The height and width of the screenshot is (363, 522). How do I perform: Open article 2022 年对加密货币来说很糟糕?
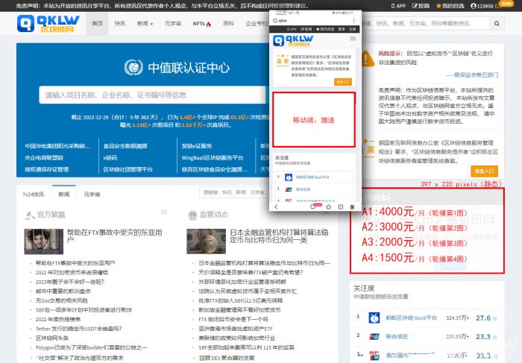[x=72, y=273]
